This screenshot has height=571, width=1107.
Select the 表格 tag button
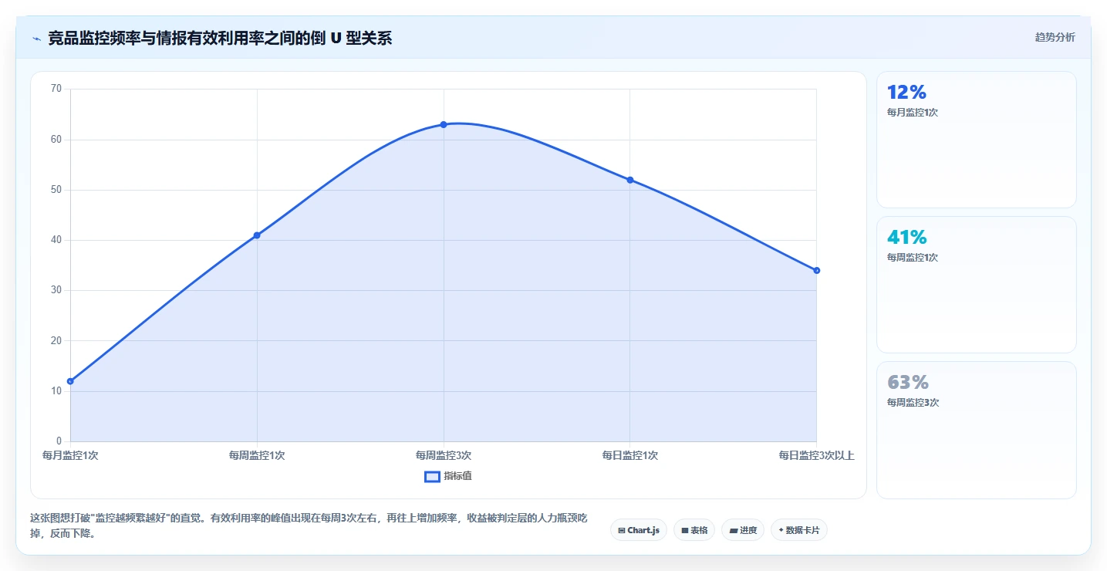pyautogui.click(x=694, y=530)
